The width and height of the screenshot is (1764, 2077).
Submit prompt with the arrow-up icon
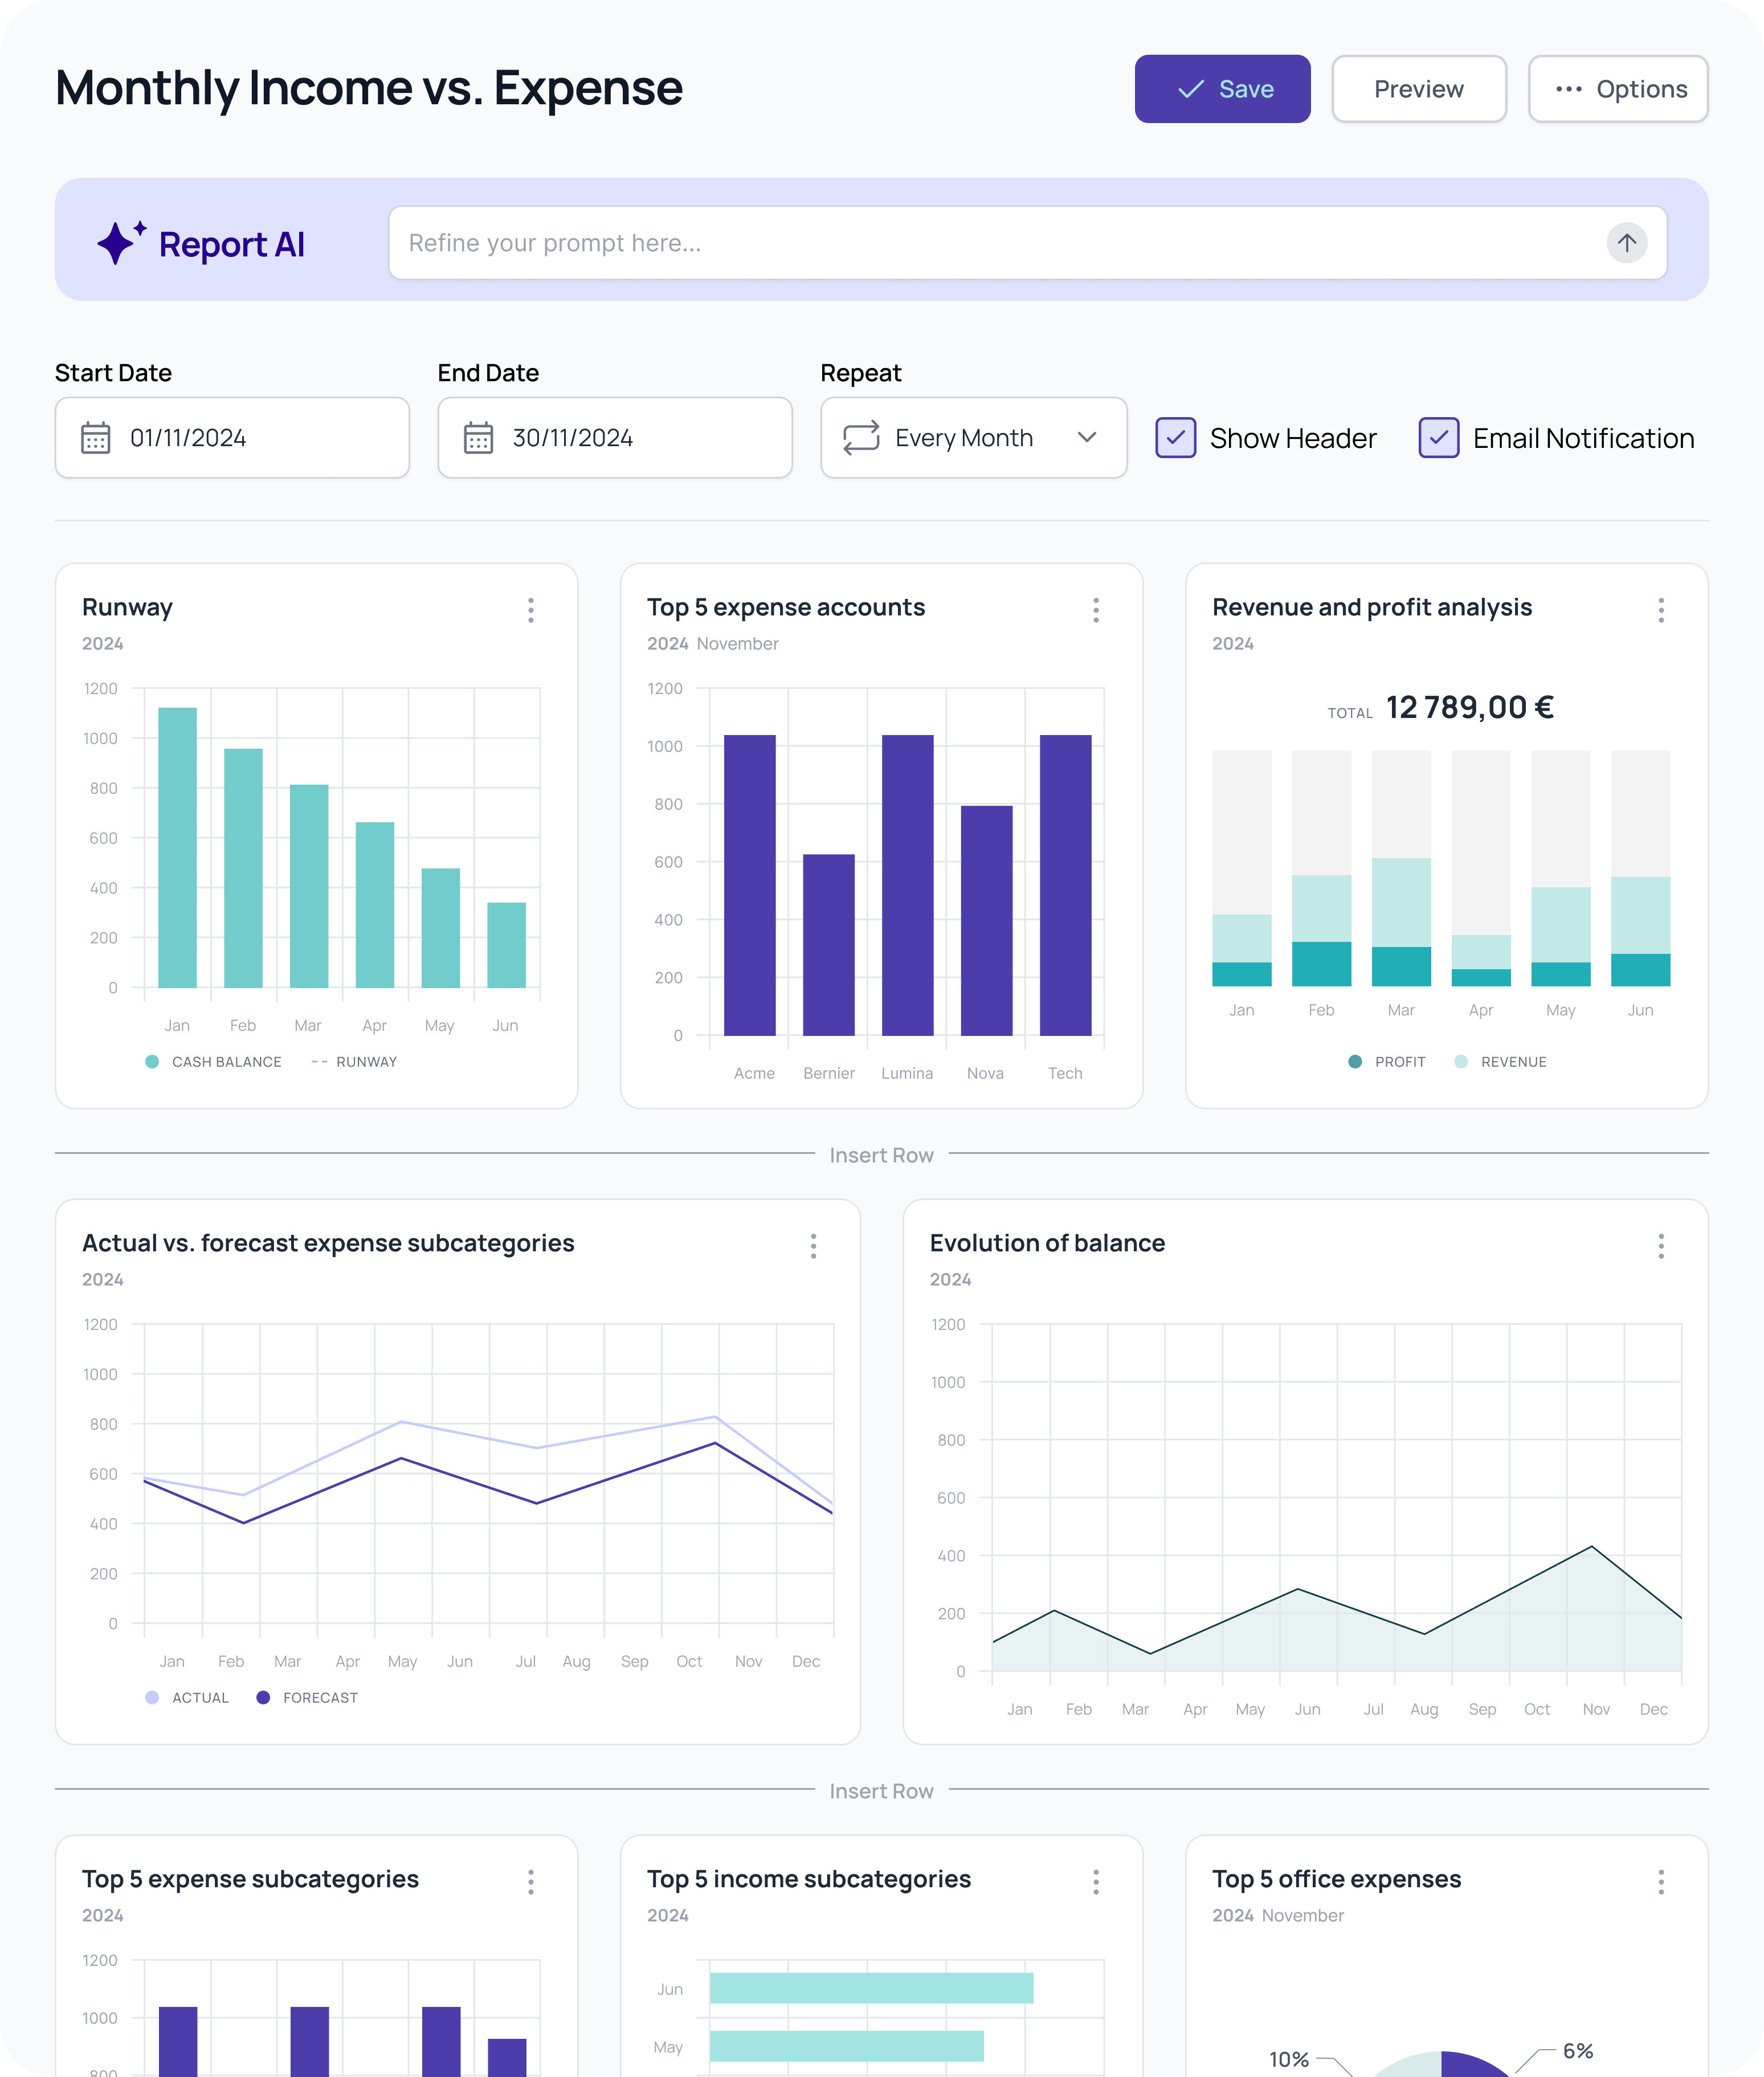click(x=1626, y=243)
